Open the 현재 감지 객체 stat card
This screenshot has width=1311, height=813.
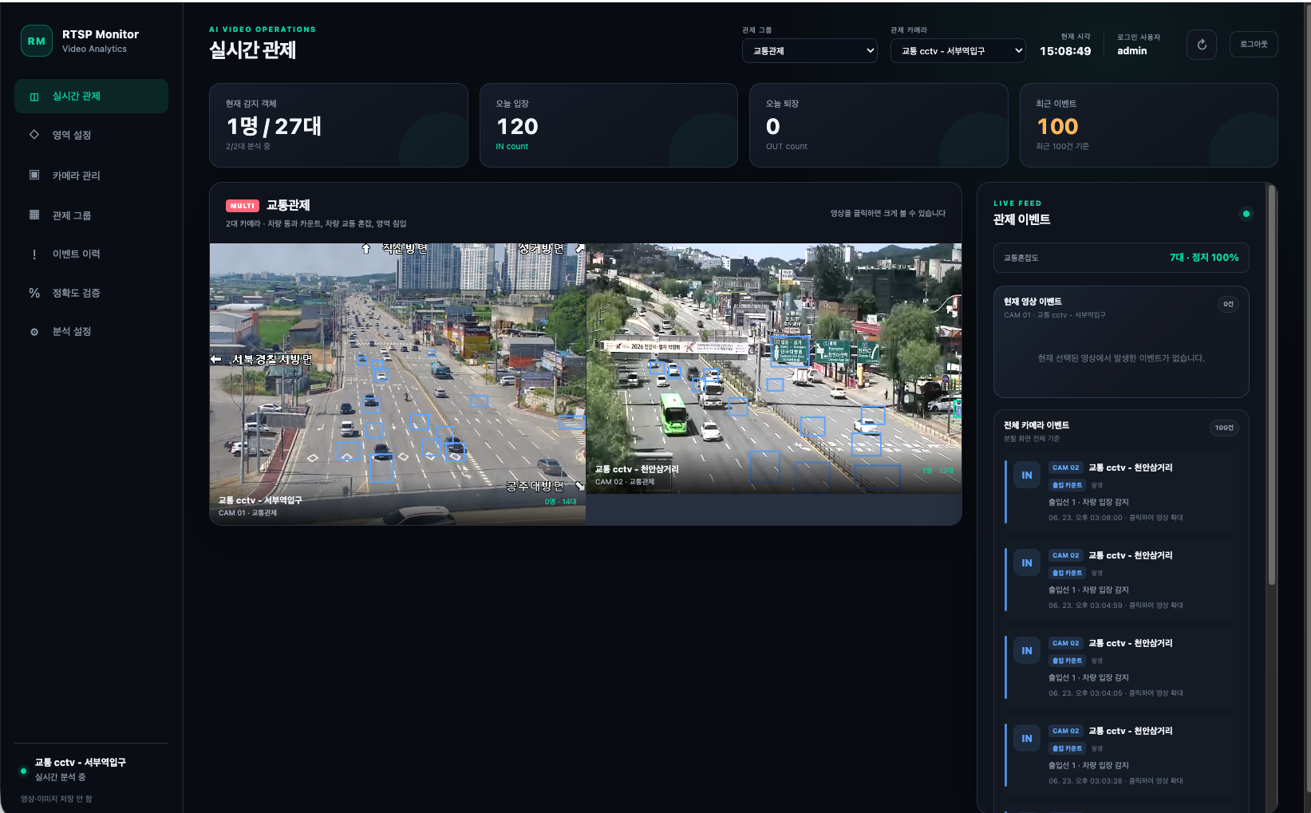338,125
